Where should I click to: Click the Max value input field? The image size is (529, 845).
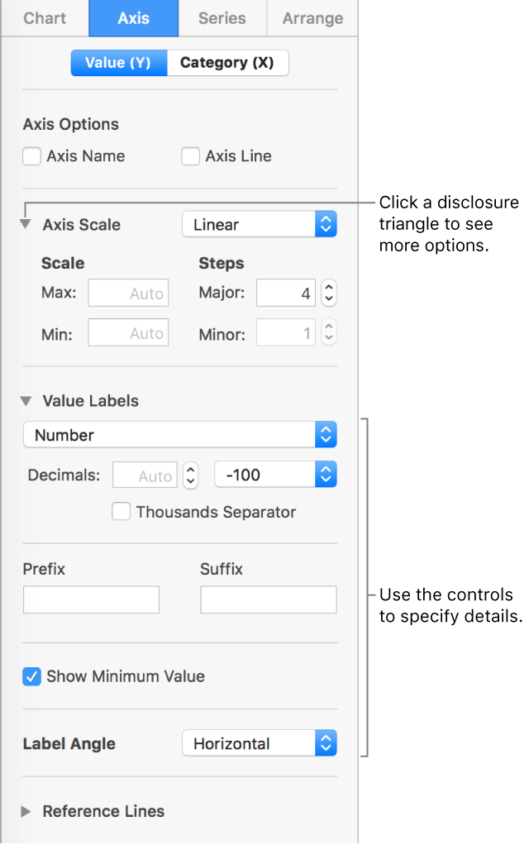(128, 293)
